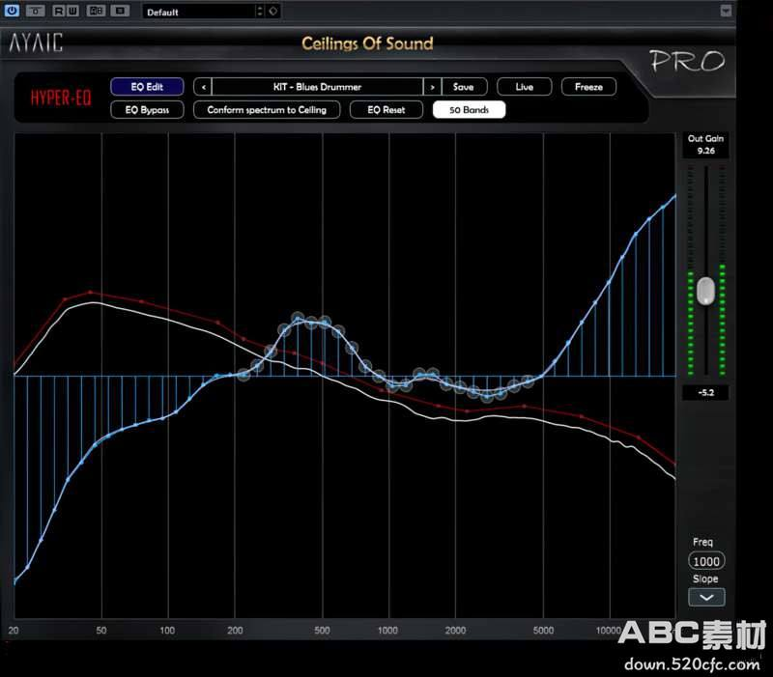Click the Freeze button

pos(588,87)
